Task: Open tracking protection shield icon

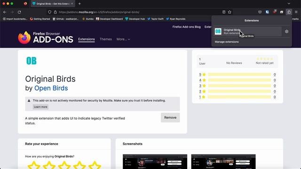Action: [50, 12]
